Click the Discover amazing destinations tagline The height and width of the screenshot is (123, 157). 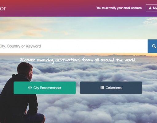click(x=78, y=60)
